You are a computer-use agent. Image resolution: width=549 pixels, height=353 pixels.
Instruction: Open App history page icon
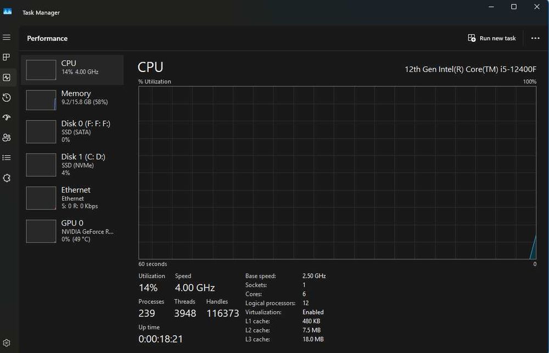click(x=7, y=97)
